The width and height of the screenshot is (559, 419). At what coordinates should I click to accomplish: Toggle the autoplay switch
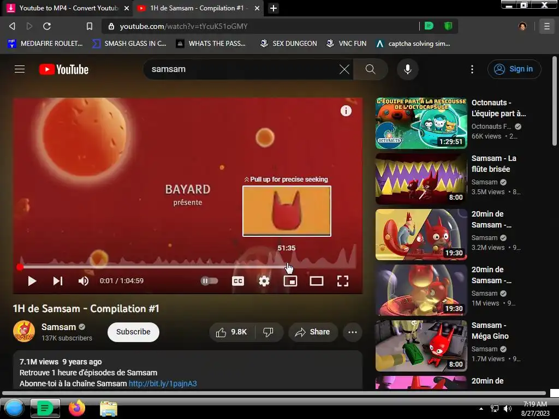pos(209,281)
